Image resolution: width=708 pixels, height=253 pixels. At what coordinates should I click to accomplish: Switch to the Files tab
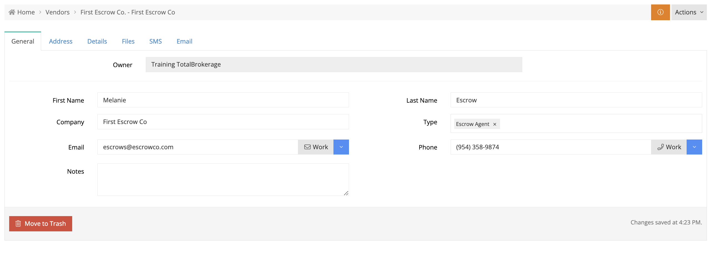pos(128,41)
